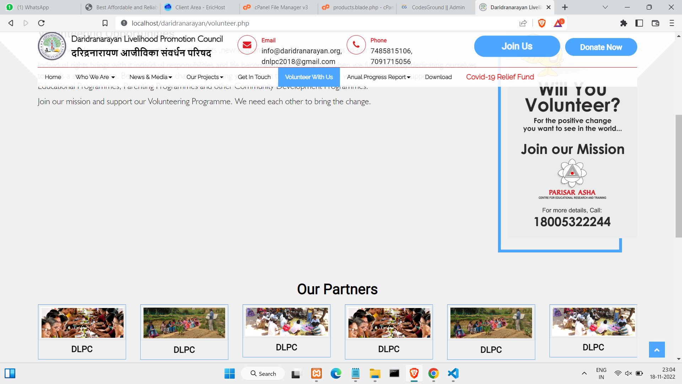Click the share page icon
The image size is (682, 384).
[x=523, y=23]
